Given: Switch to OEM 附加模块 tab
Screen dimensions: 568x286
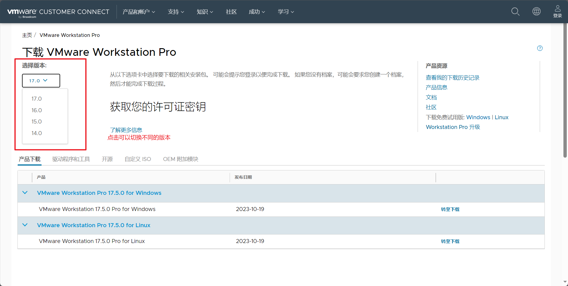Looking at the screenshot, I should click(181, 159).
